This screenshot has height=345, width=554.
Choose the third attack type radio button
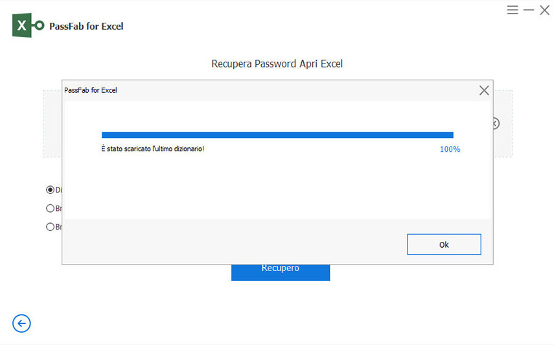[50, 227]
